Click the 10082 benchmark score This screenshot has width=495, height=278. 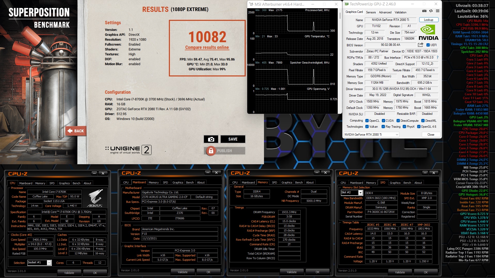click(207, 37)
